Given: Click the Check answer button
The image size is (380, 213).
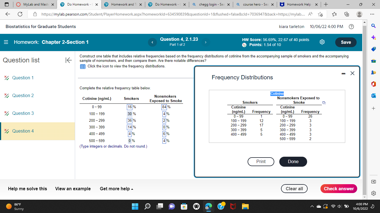Looking at the screenshot, I should tap(339, 189).
